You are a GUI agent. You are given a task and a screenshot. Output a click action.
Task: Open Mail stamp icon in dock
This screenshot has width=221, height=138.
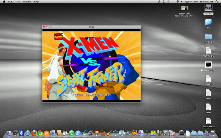pyautogui.click(x=53, y=133)
